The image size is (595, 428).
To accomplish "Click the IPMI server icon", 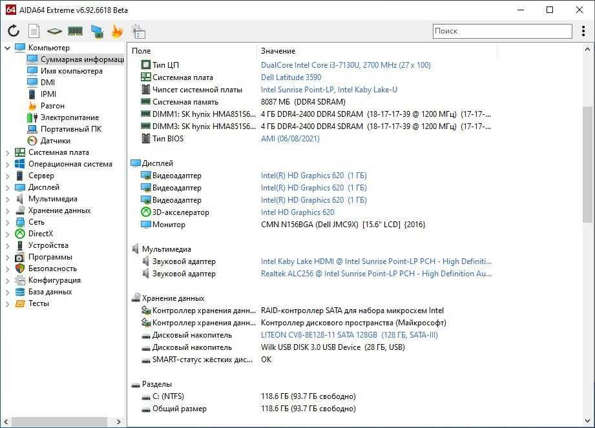I will click(32, 94).
